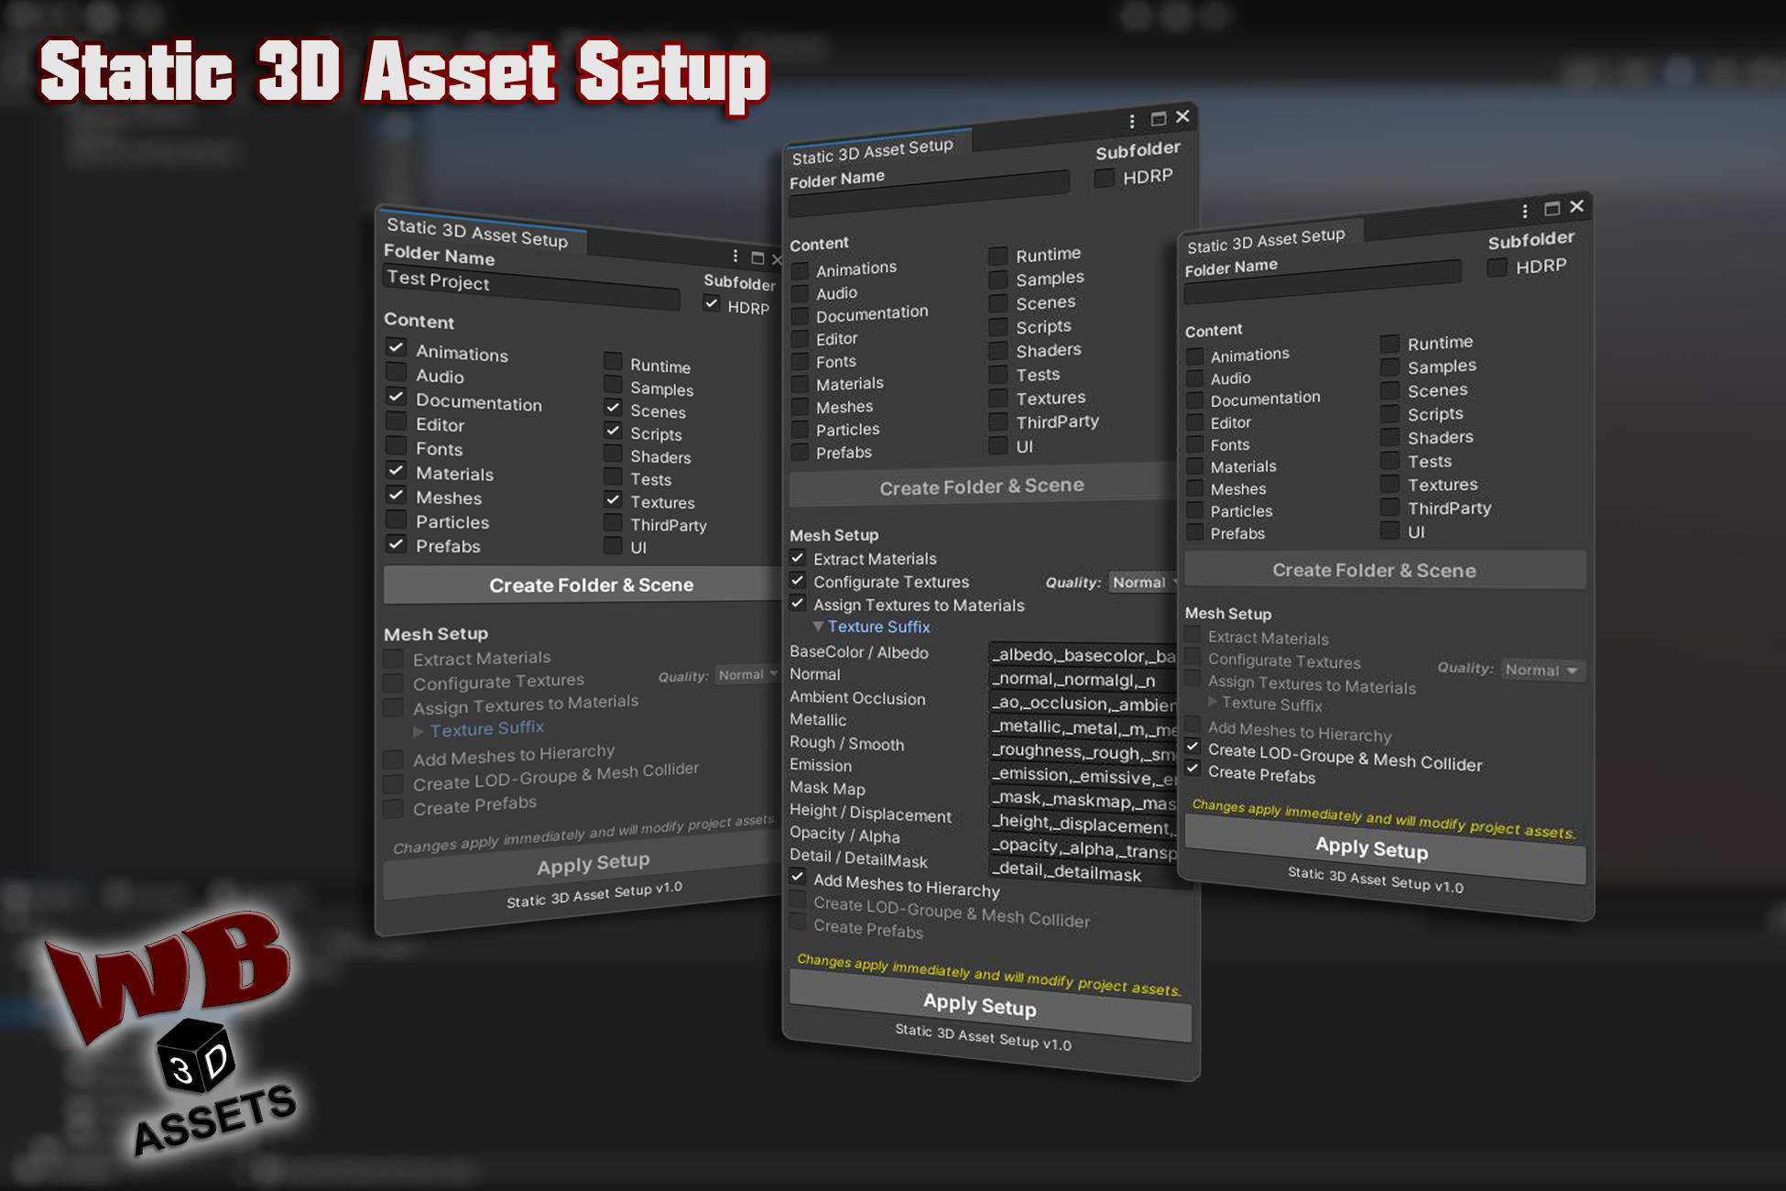This screenshot has width=1786, height=1191.
Task: Uncheck Create Prefabs in the right window
Action: 1193,770
